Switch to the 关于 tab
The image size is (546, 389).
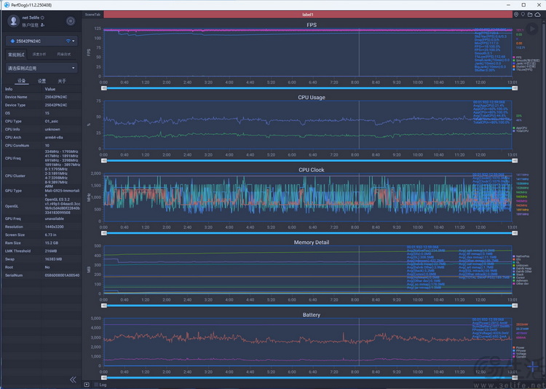[62, 81]
